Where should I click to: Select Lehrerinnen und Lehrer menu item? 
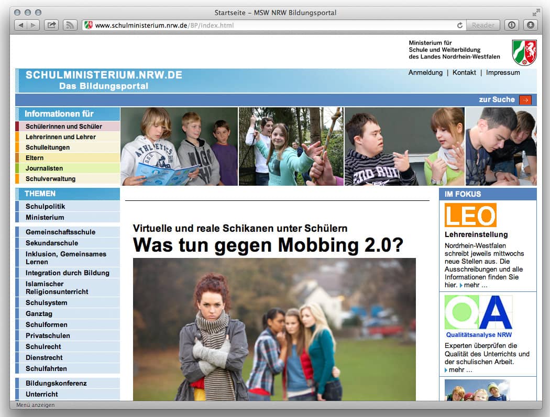point(61,137)
